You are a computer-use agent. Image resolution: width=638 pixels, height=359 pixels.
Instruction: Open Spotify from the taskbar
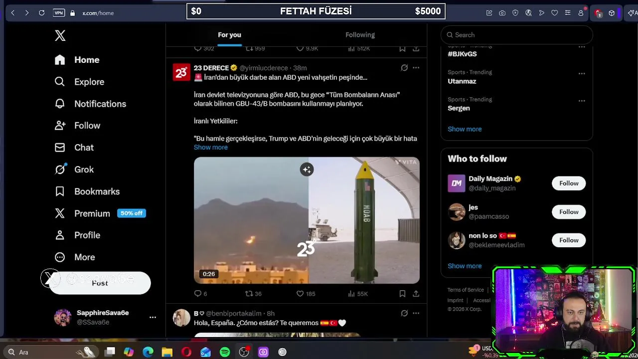(x=225, y=352)
